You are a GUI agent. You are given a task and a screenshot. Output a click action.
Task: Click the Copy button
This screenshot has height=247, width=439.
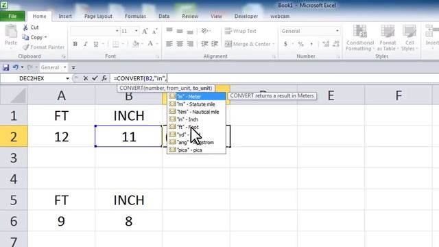click(33, 37)
